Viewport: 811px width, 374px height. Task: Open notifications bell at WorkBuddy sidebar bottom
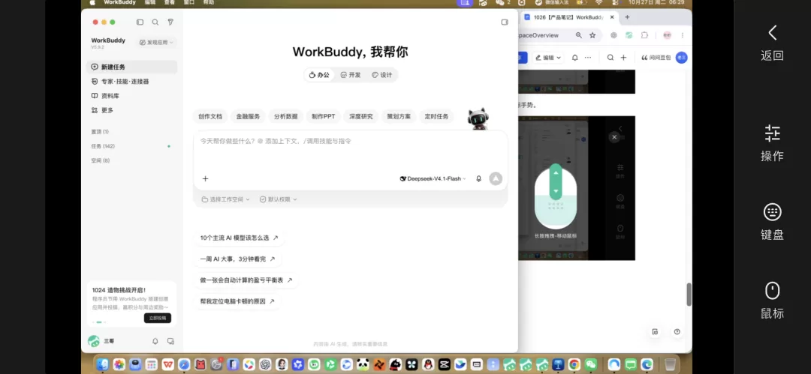[x=155, y=342]
